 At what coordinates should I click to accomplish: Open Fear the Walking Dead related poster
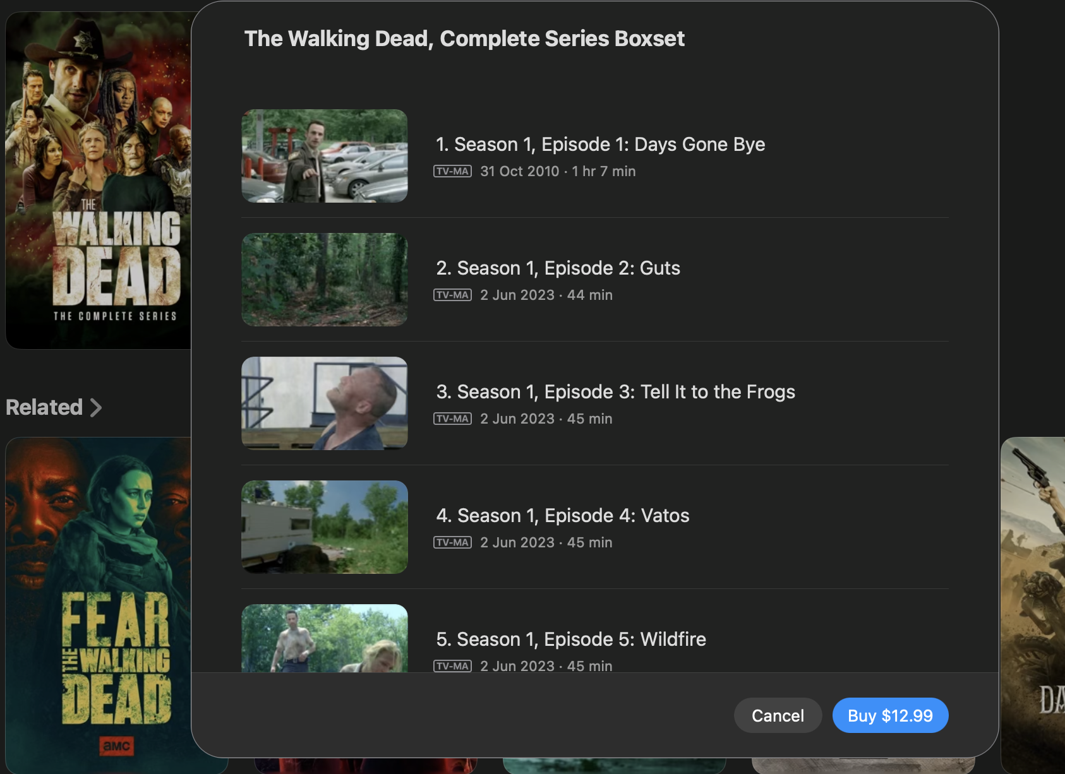pos(99,605)
